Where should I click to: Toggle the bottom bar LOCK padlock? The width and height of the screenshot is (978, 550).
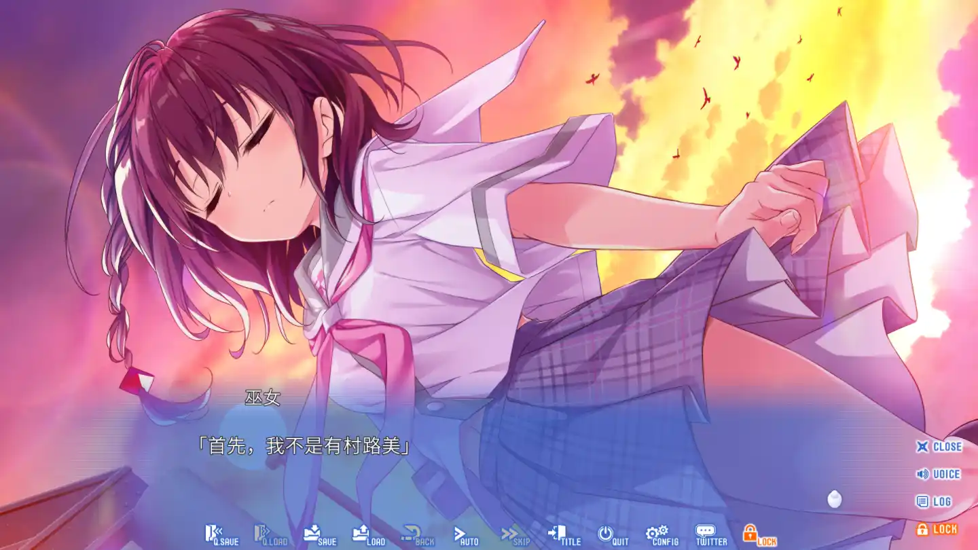pyautogui.click(x=759, y=535)
